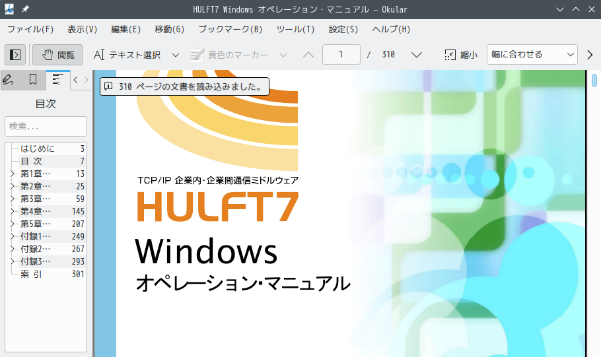Open the text selection tool dropdown
The height and width of the screenshot is (357, 601).
click(176, 55)
